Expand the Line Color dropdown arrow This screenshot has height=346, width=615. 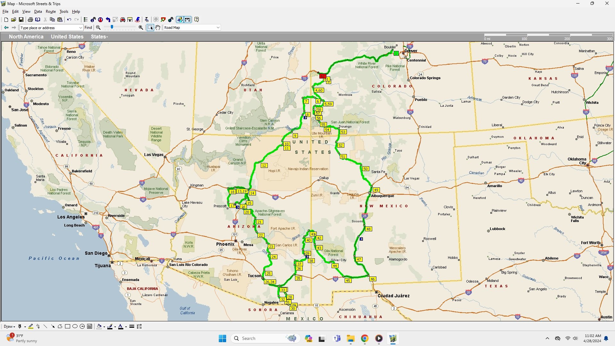pyautogui.click(x=115, y=327)
